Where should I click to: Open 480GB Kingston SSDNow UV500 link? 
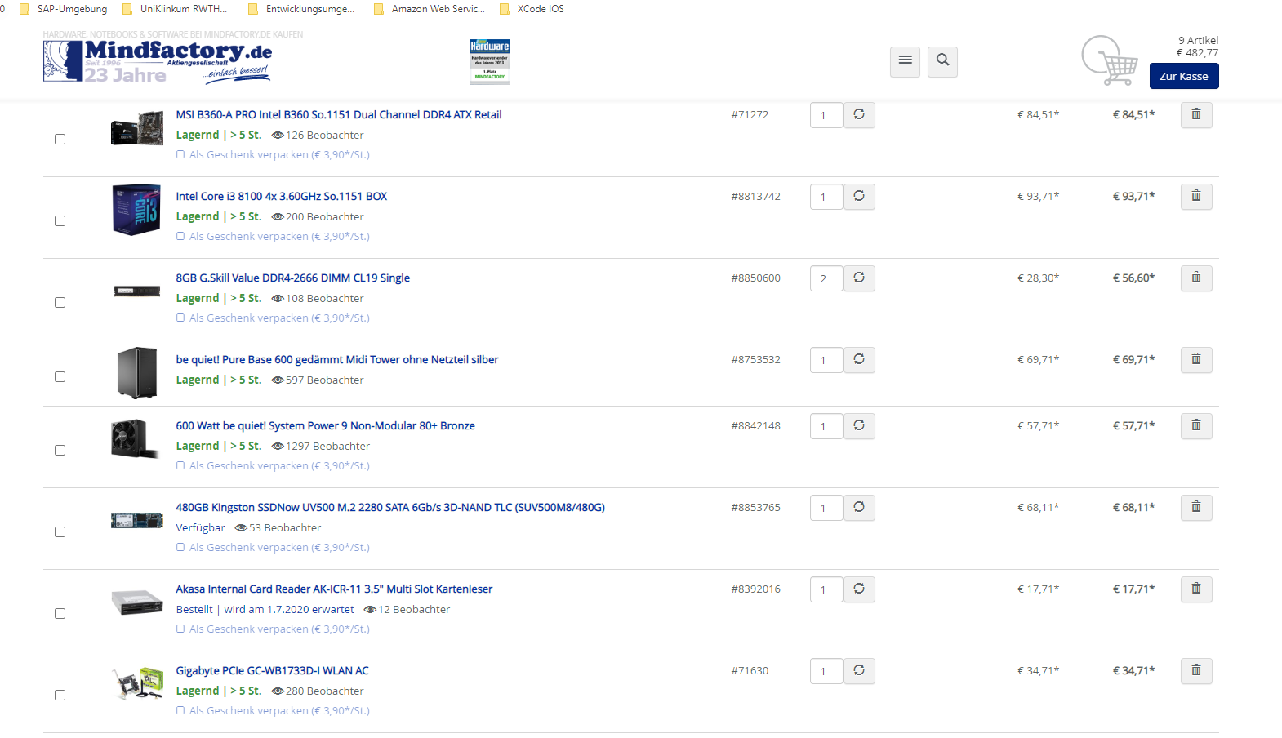pyautogui.click(x=390, y=508)
